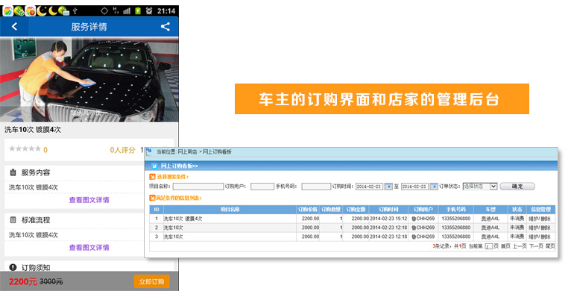This screenshot has height=291, width=574.
Task: Tap the 0人评分 text
Action: [x=123, y=150]
